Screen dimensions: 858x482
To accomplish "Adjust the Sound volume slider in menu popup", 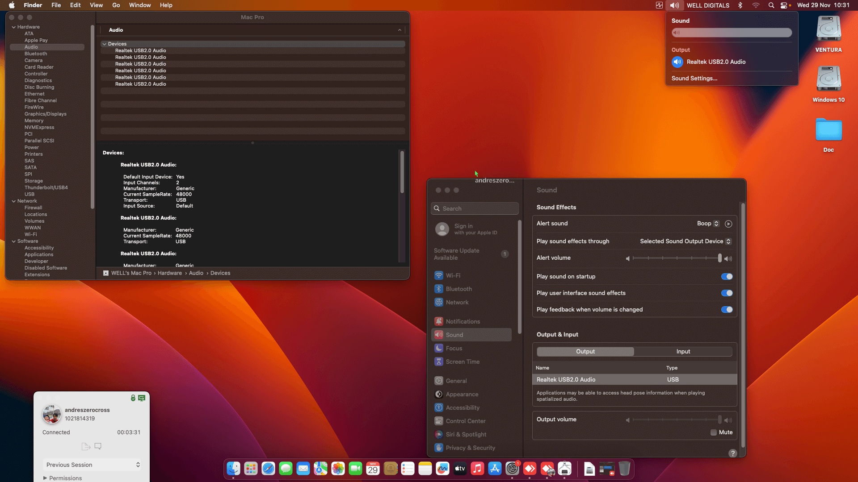I will coord(732,33).
